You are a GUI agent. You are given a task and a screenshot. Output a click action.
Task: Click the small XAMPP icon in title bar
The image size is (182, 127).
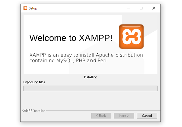[25, 8]
